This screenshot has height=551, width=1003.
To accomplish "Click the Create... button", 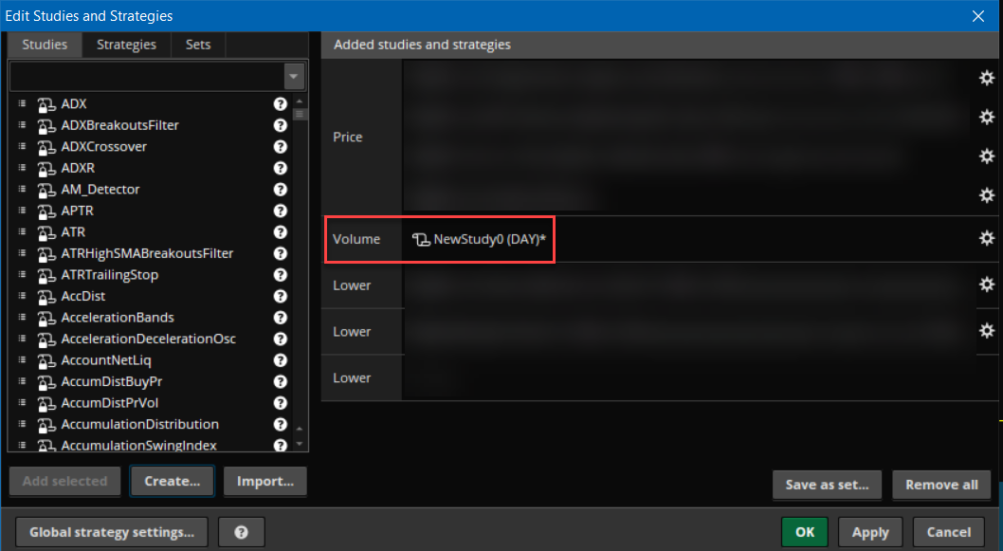I will [172, 481].
